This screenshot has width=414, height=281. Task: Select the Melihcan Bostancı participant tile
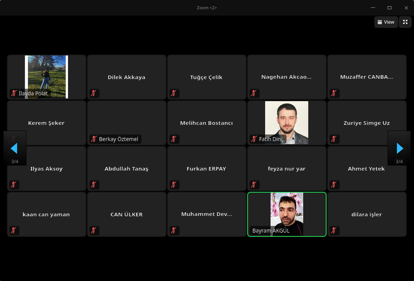(x=207, y=123)
